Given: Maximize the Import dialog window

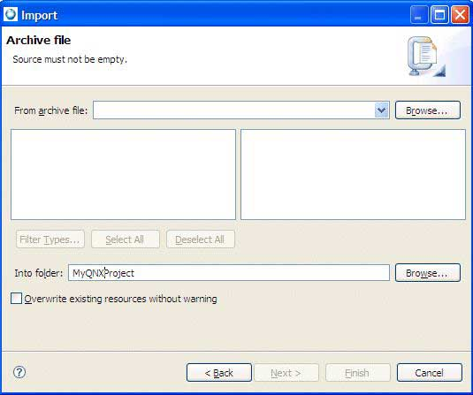Looking at the screenshot, I should click(439, 15).
